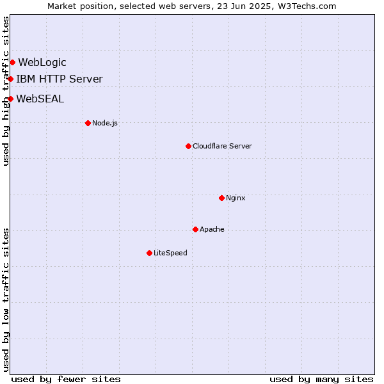
Task: Click the 'used by low traffic sites' label
Action: 5,300
